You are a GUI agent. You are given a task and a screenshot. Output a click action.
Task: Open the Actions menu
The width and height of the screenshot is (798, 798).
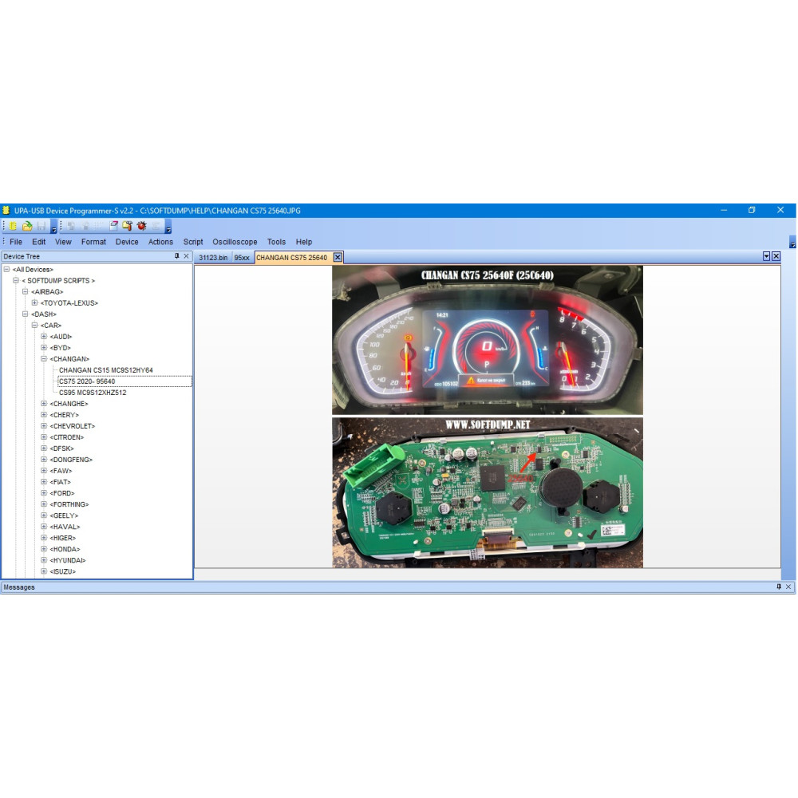pyautogui.click(x=160, y=243)
